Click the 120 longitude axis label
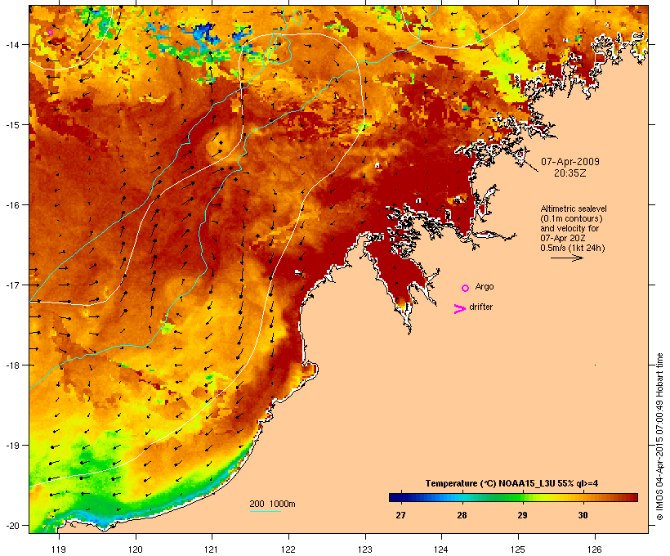This screenshot has height=556, width=670. coord(136,549)
